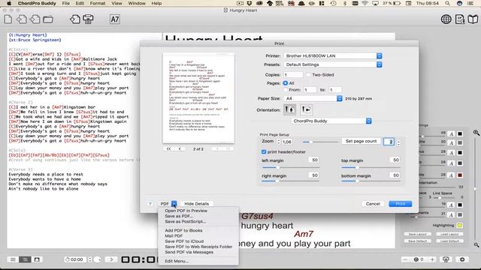Click the document settings icon beside globe
The image size is (481, 270).
coord(459,19)
